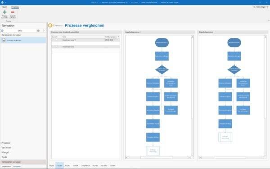Click the app icon in the title bar
Image resolution: width=270 pixels, height=169 pixels.
click(x=2, y=2)
